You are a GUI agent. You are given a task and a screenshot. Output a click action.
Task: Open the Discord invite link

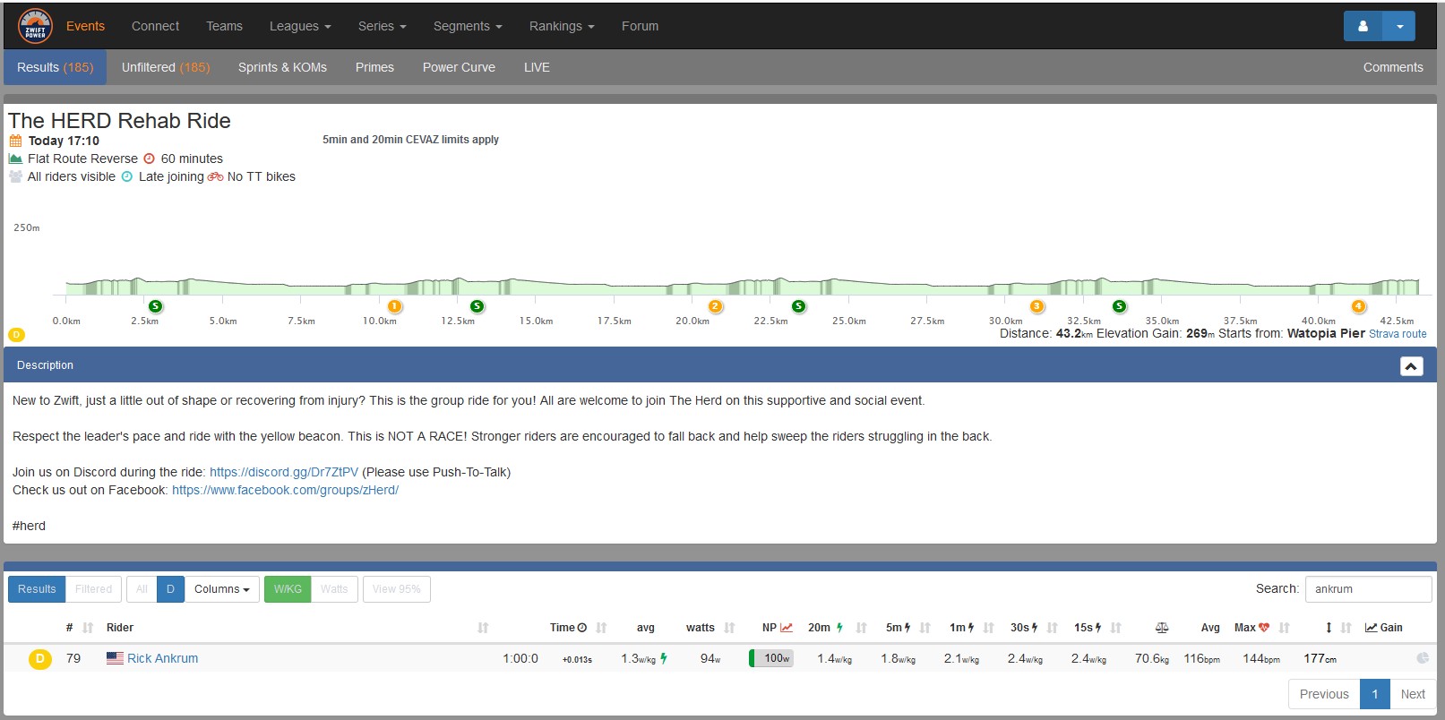tap(284, 472)
